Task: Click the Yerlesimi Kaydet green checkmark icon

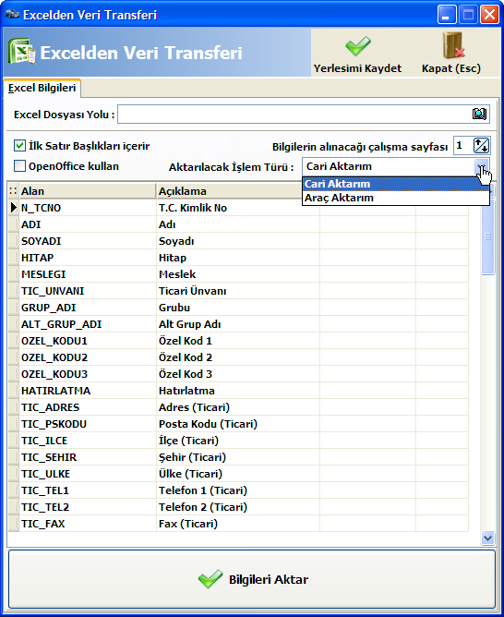Action: pos(358,46)
